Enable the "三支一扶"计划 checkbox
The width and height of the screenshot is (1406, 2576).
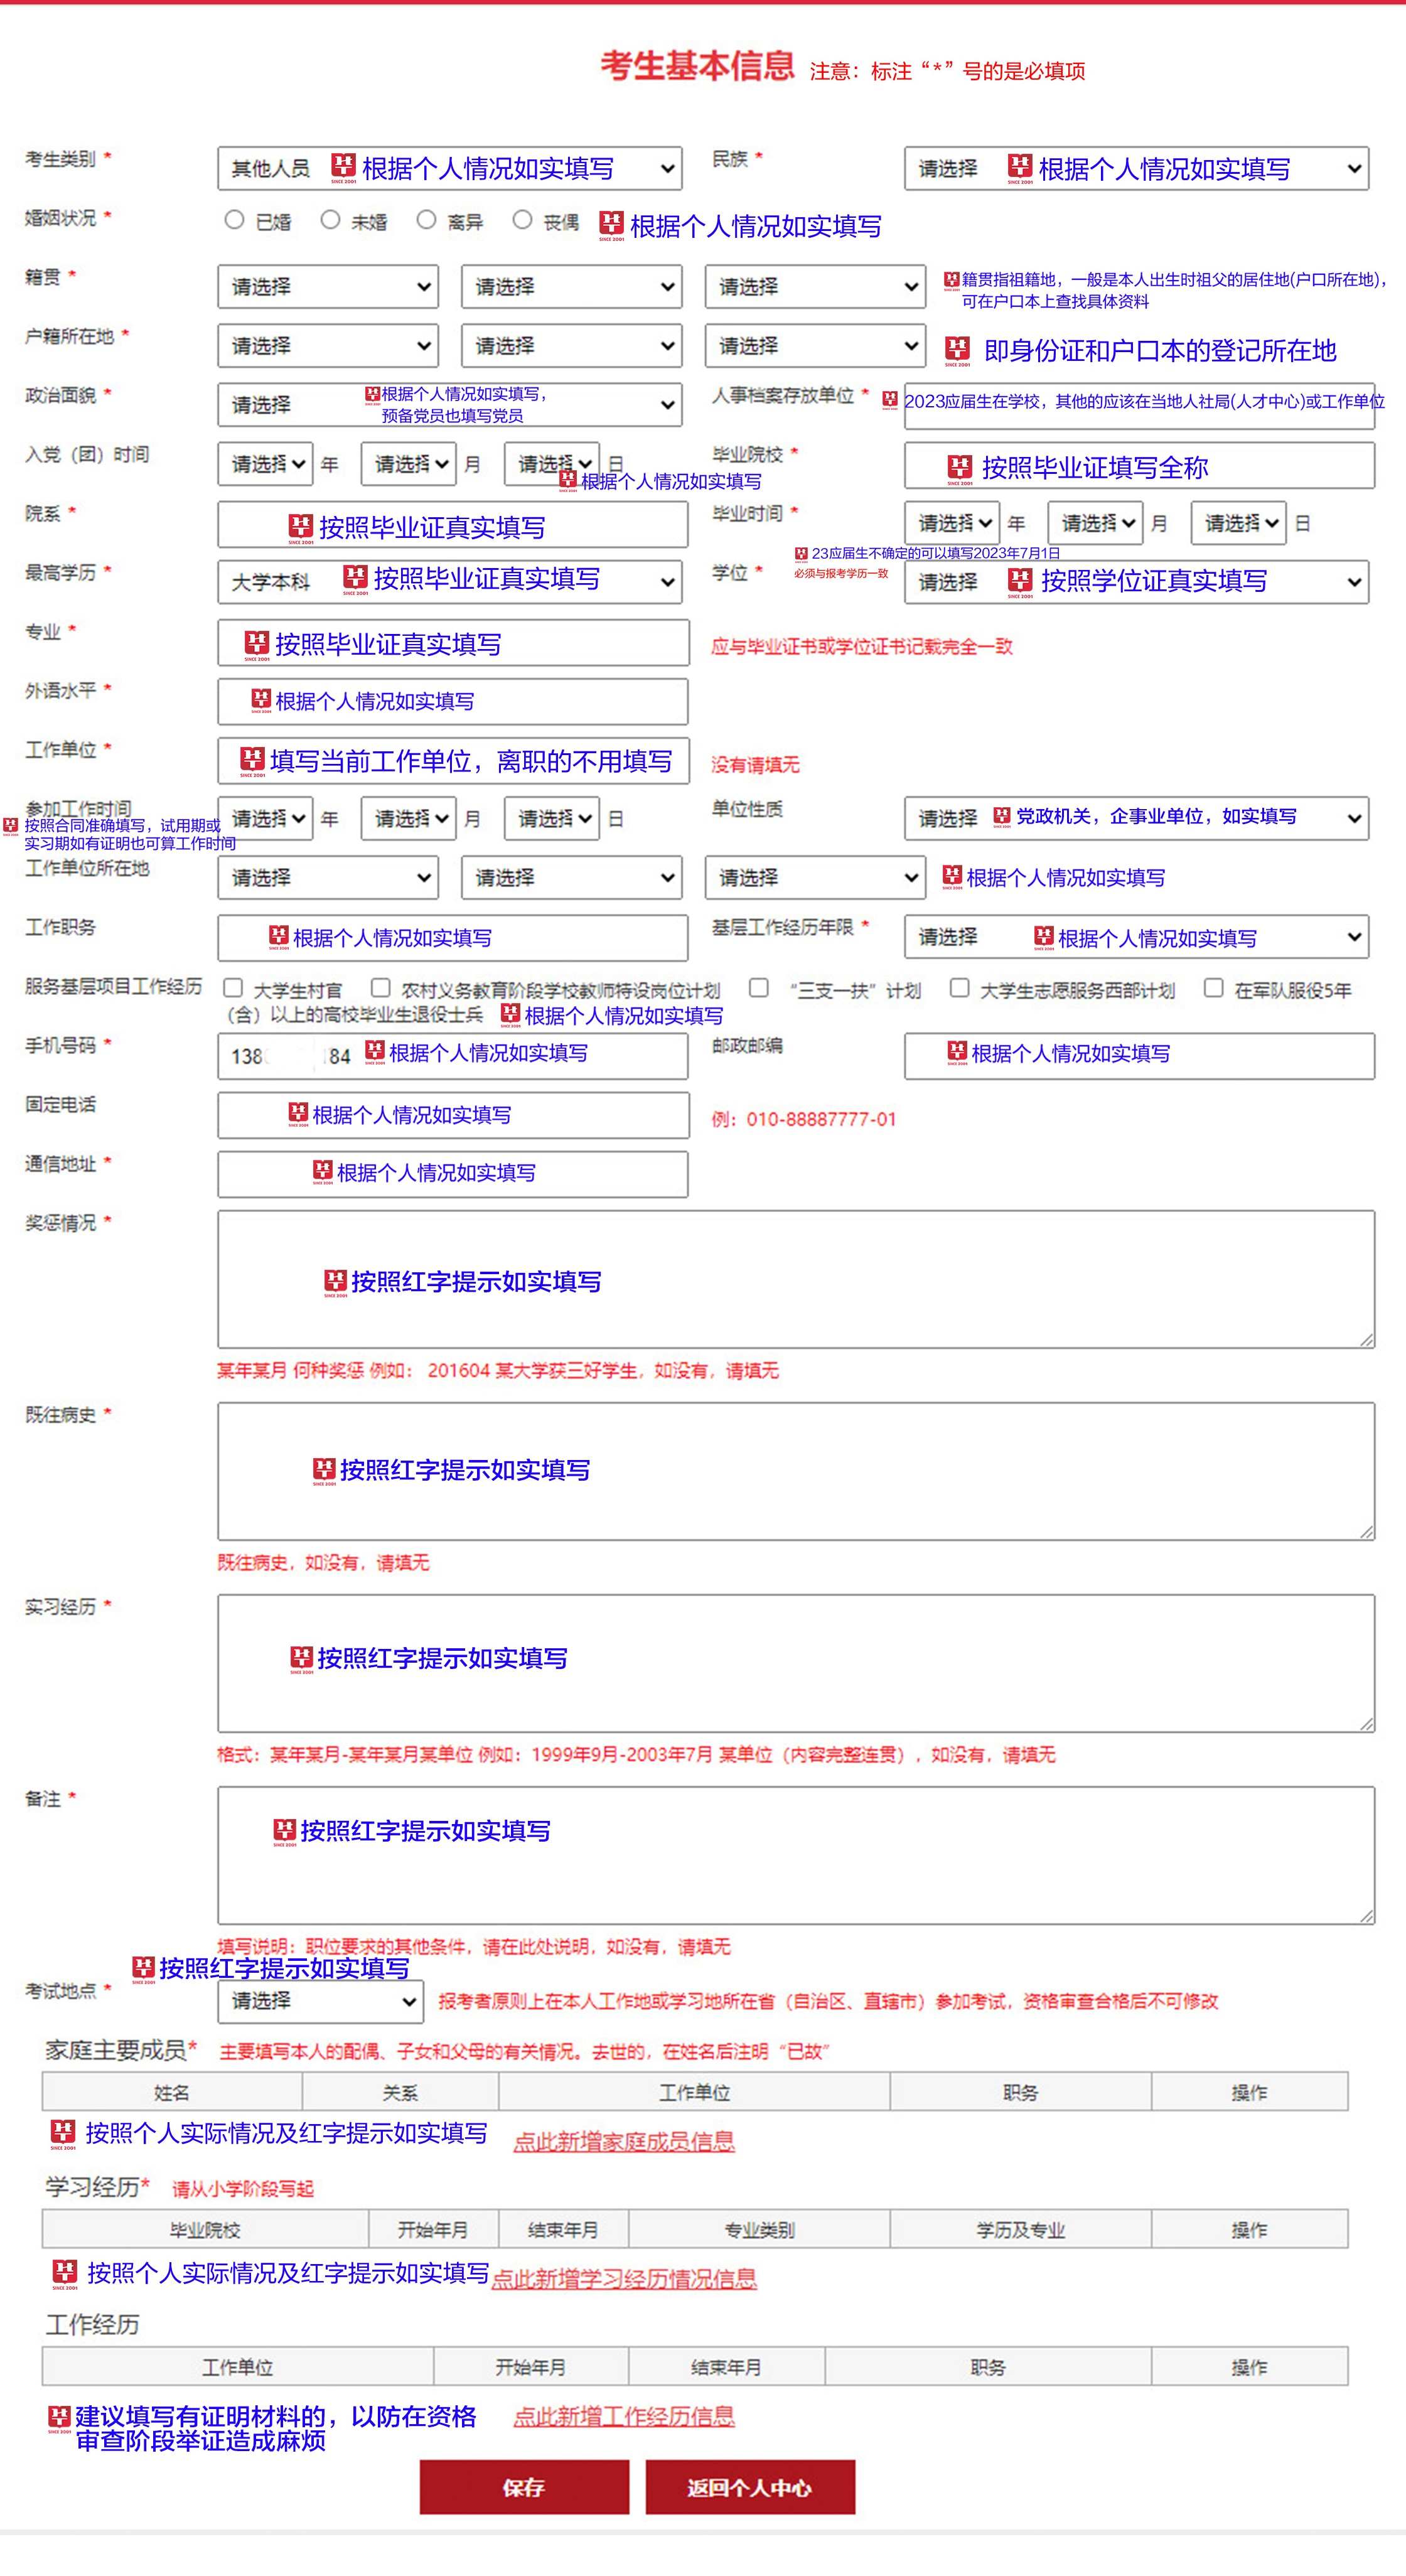[759, 988]
